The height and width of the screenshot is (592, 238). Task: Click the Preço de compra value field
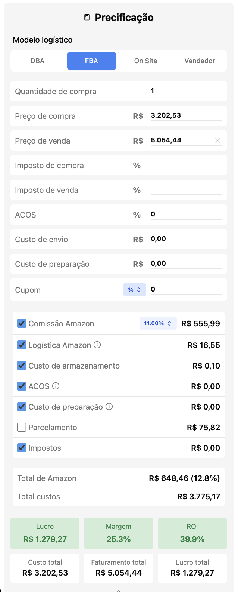187,116
